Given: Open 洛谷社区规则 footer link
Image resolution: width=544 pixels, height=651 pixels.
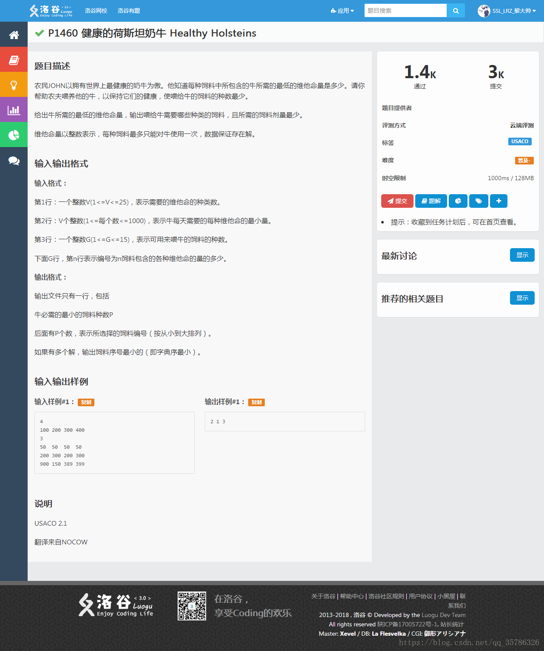Looking at the screenshot, I should 386,596.
